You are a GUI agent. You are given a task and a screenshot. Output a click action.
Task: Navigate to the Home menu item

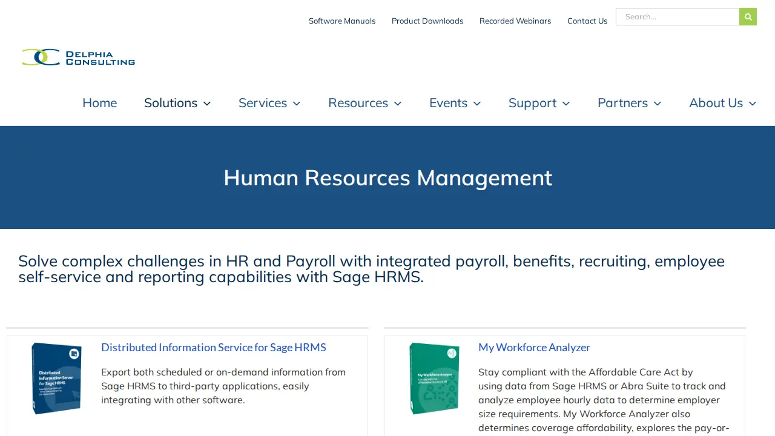pyautogui.click(x=99, y=103)
